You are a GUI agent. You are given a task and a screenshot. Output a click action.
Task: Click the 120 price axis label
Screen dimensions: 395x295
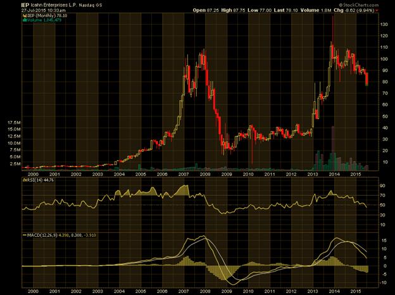(384, 36)
